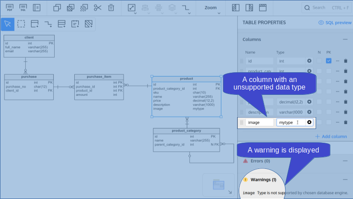Click the diagram minimap thumbnail

point(218,185)
